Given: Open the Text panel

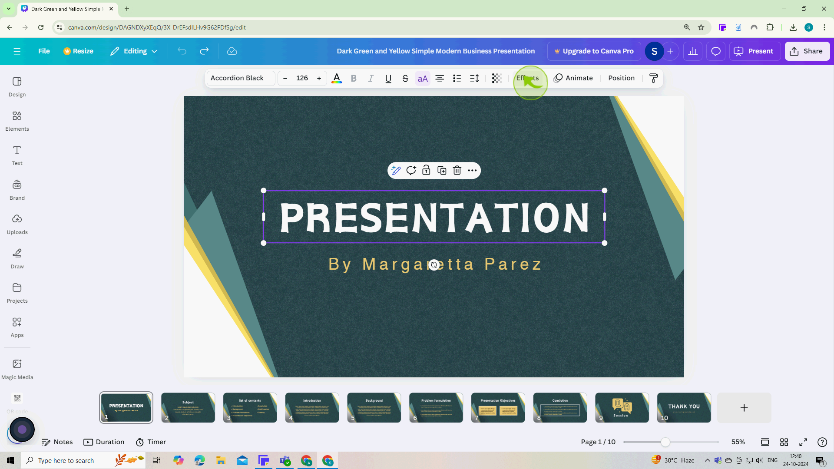Looking at the screenshot, I should click(x=17, y=155).
